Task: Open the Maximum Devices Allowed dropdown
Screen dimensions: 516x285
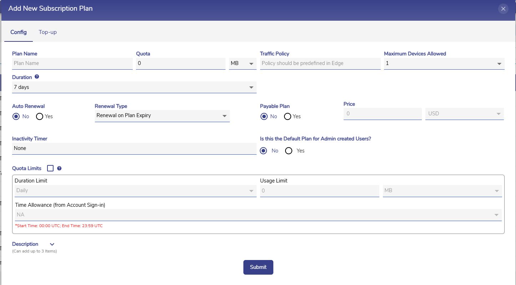Action: tap(444, 64)
